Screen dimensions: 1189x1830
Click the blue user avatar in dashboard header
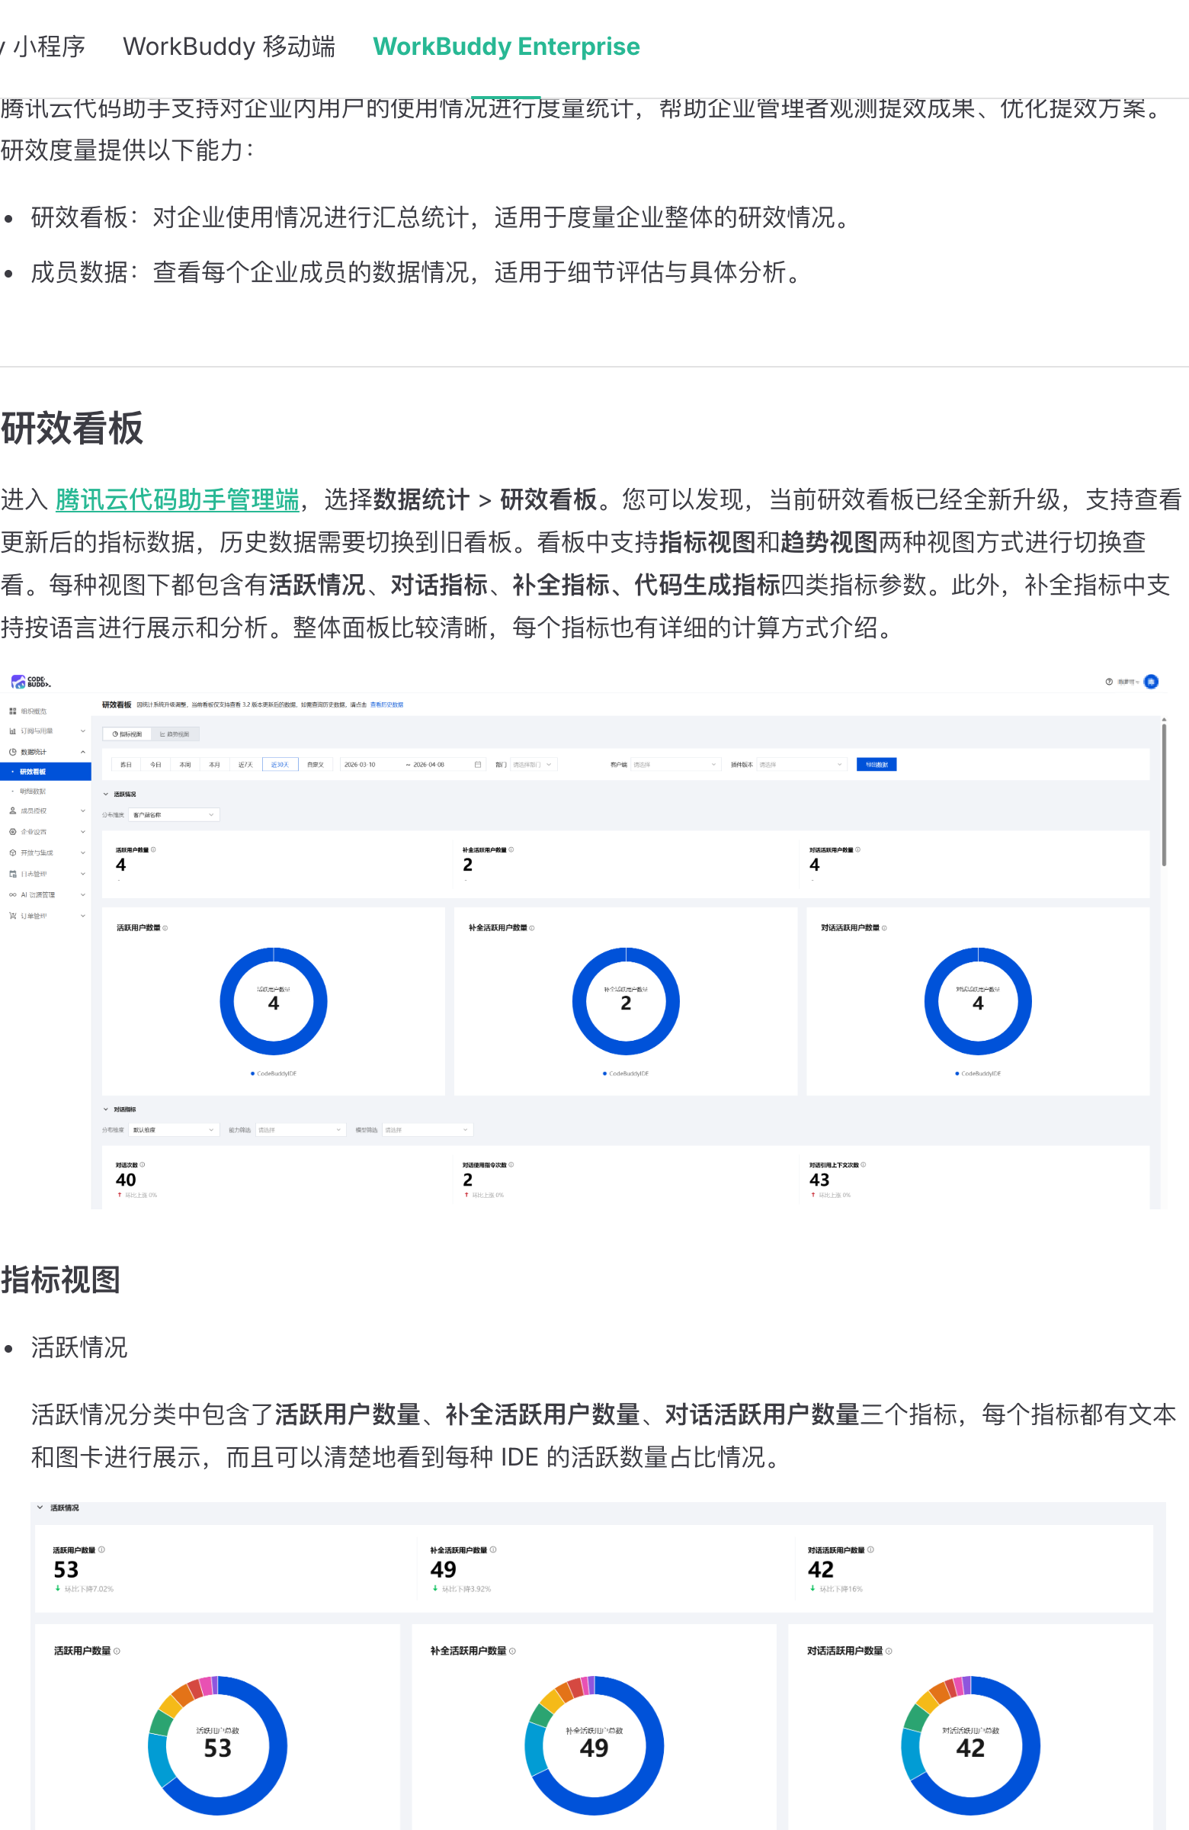tap(1152, 681)
